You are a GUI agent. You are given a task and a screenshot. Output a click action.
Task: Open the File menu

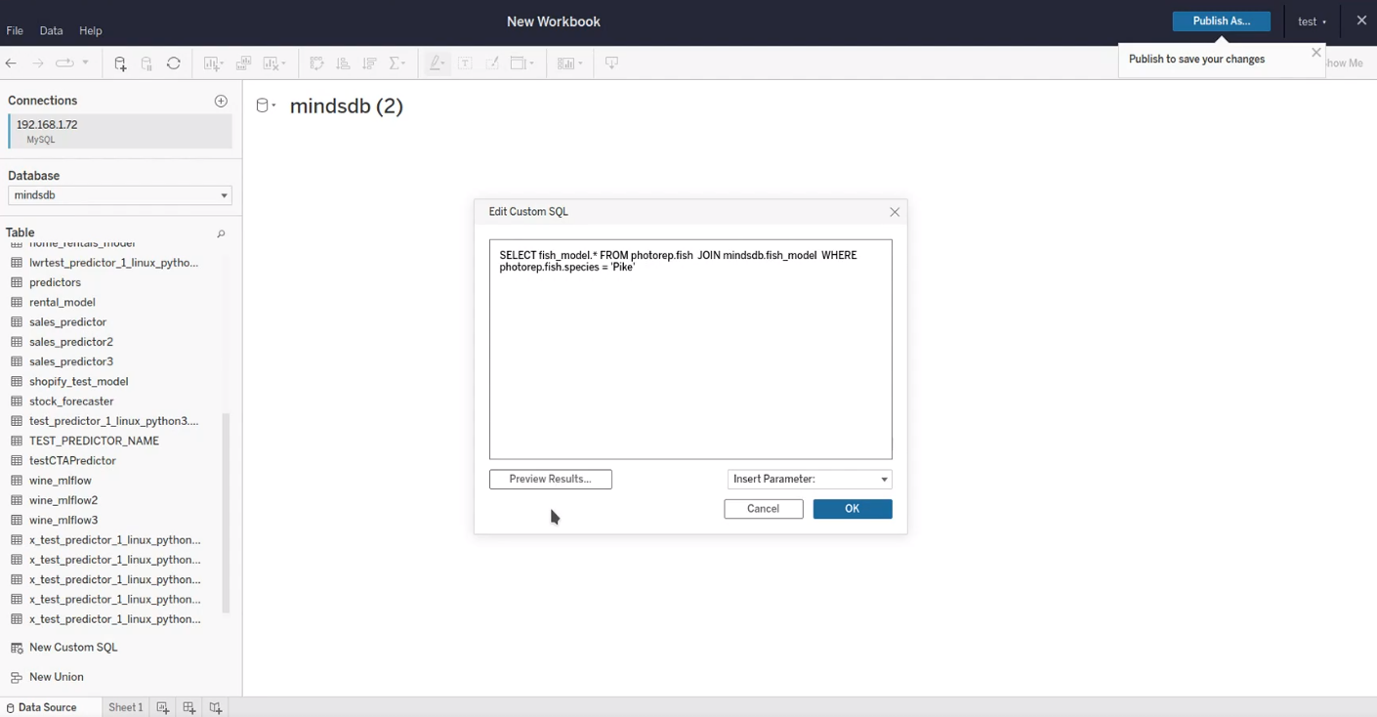click(15, 31)
